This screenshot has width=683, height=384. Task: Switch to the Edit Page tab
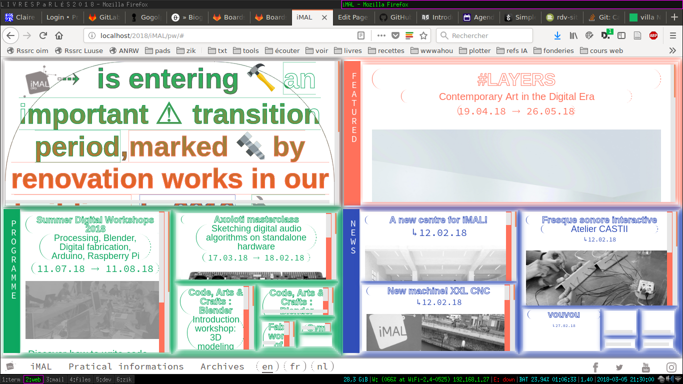pyautogui.click(x=352, y=17)
